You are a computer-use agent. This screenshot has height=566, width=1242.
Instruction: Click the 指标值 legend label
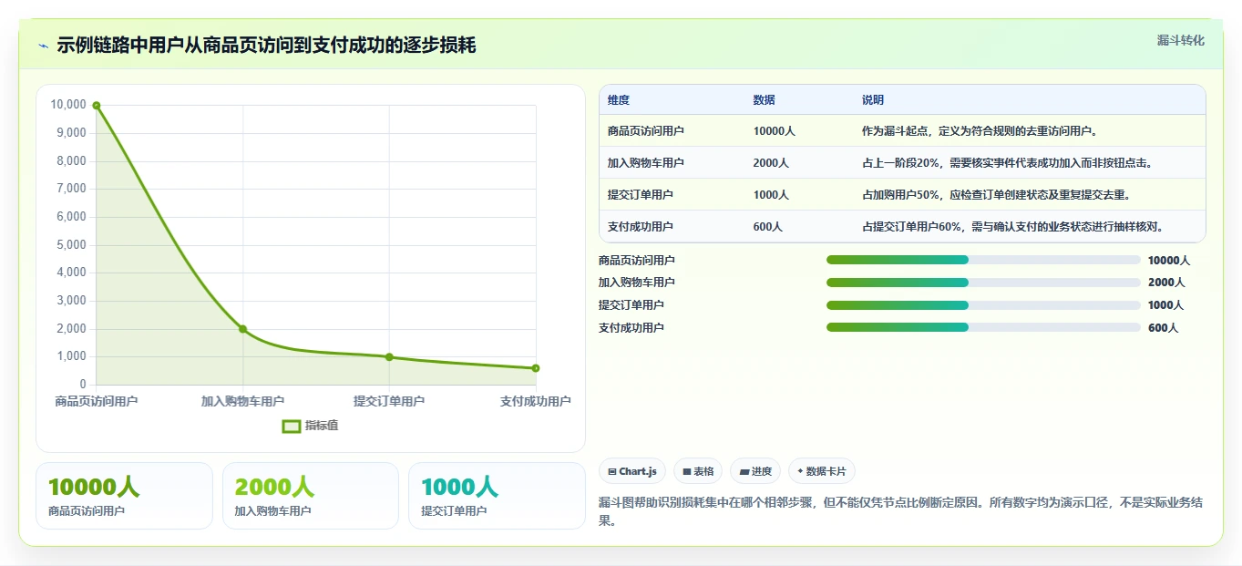click(x=322, y=426)
